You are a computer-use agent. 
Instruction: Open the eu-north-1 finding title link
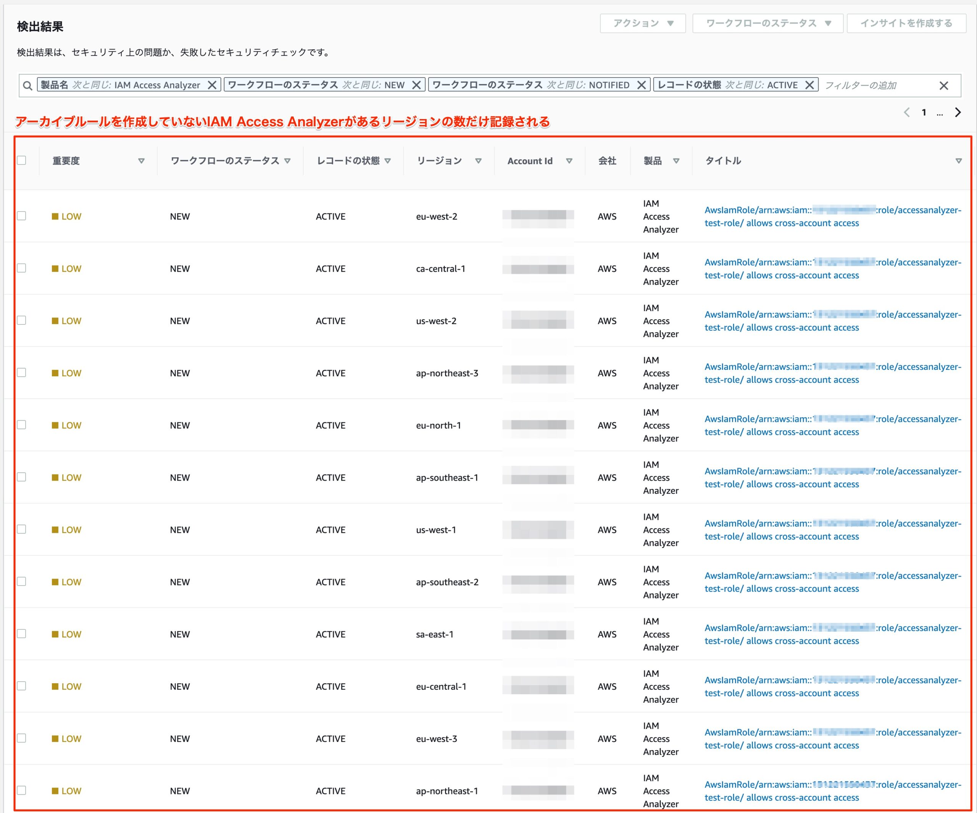[x=833, y=425]
